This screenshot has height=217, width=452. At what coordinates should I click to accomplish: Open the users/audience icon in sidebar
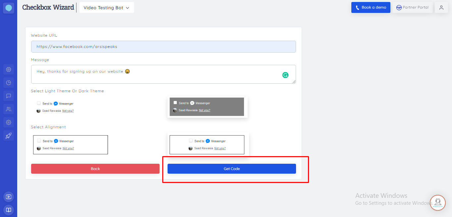tap(9, 109)
